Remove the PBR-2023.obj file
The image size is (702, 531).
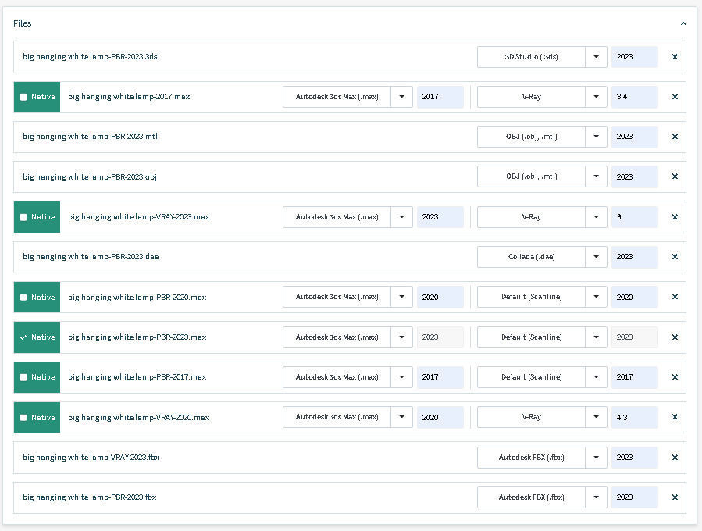(675, 177)
